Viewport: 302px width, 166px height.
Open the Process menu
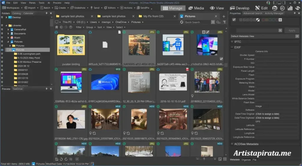click(57, 3)
